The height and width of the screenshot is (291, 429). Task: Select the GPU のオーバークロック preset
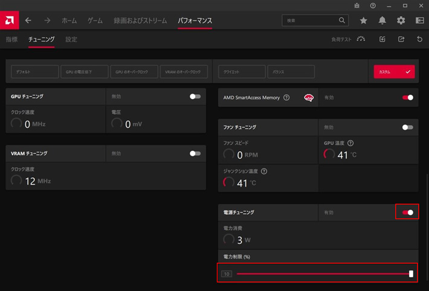pos(134,72)
